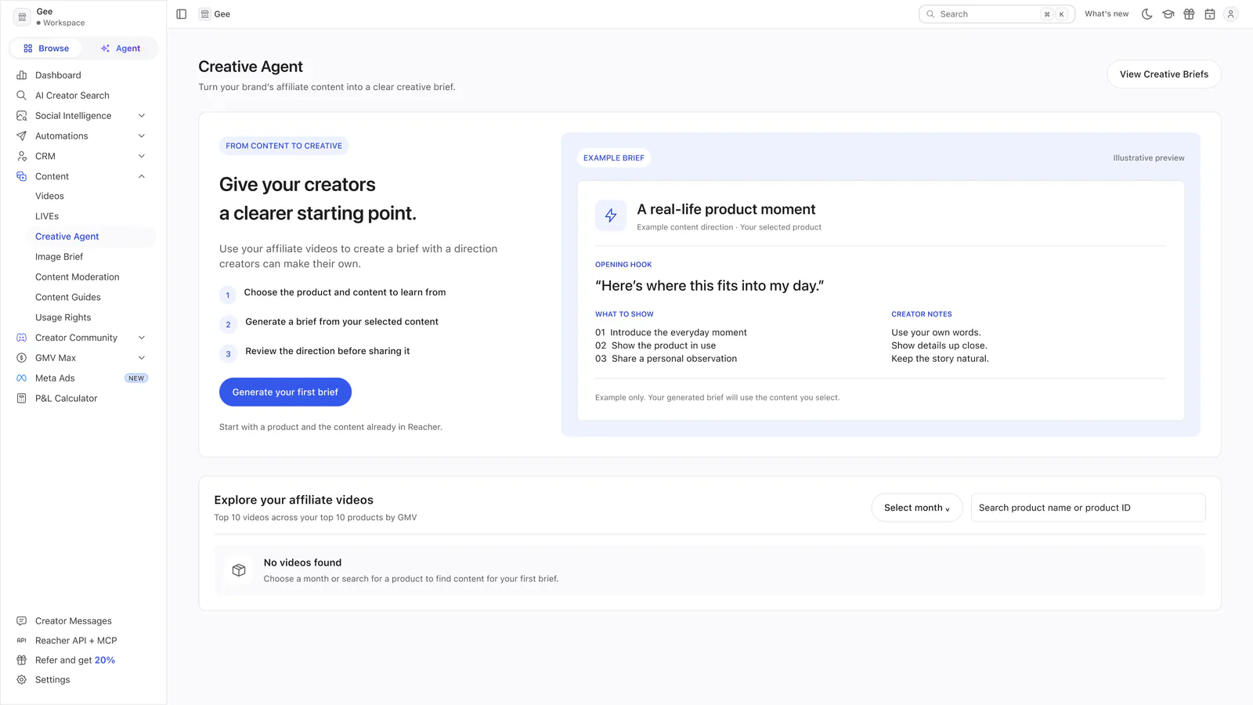
Task: Focus the top Search field
Action: coord(997,14)
